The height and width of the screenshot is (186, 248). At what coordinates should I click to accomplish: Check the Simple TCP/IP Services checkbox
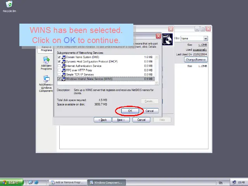pyautogui.click(x=59, y=74)
